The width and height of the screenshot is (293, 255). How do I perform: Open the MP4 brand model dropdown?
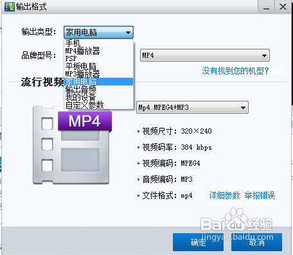coord(204,55)
